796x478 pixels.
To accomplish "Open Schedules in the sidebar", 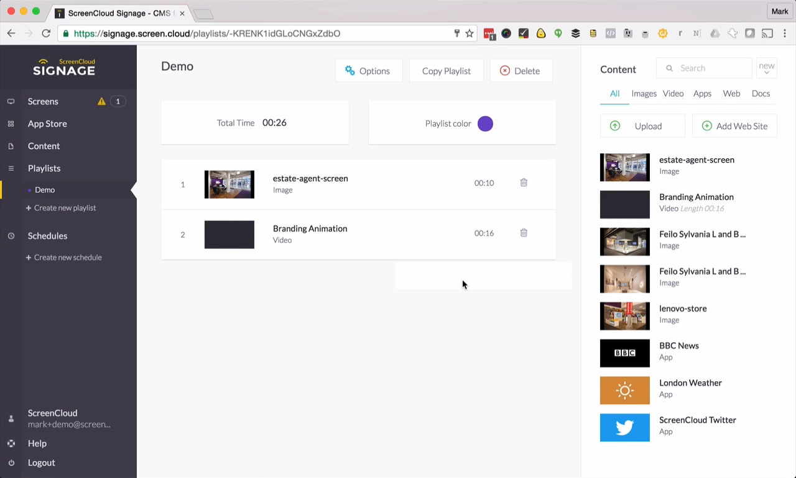I will tap(47, 236).
